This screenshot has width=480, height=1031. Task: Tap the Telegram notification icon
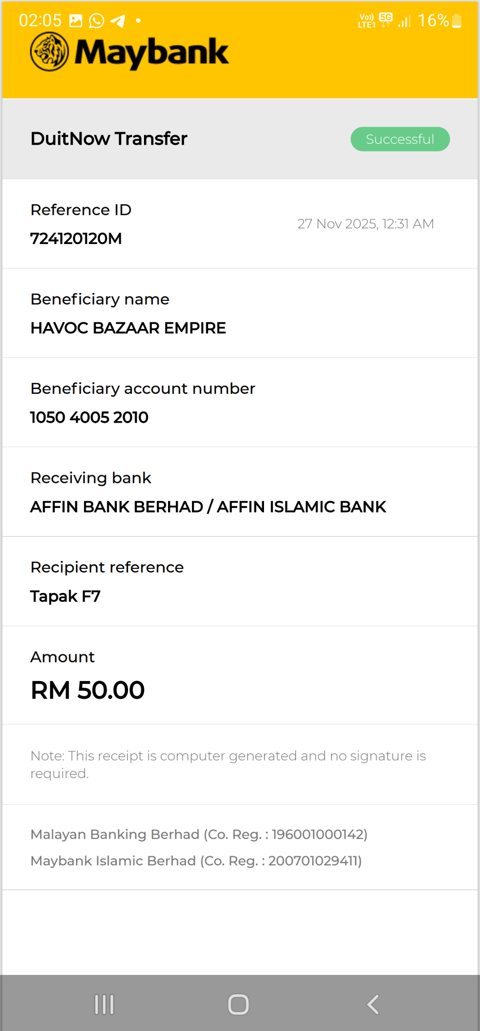[x=118, y=20]
